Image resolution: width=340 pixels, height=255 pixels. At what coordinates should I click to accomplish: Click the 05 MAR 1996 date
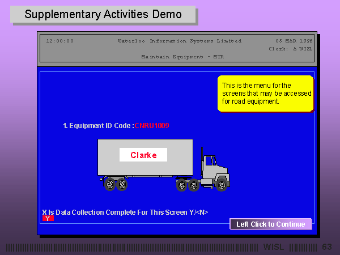tap(294, 41)
